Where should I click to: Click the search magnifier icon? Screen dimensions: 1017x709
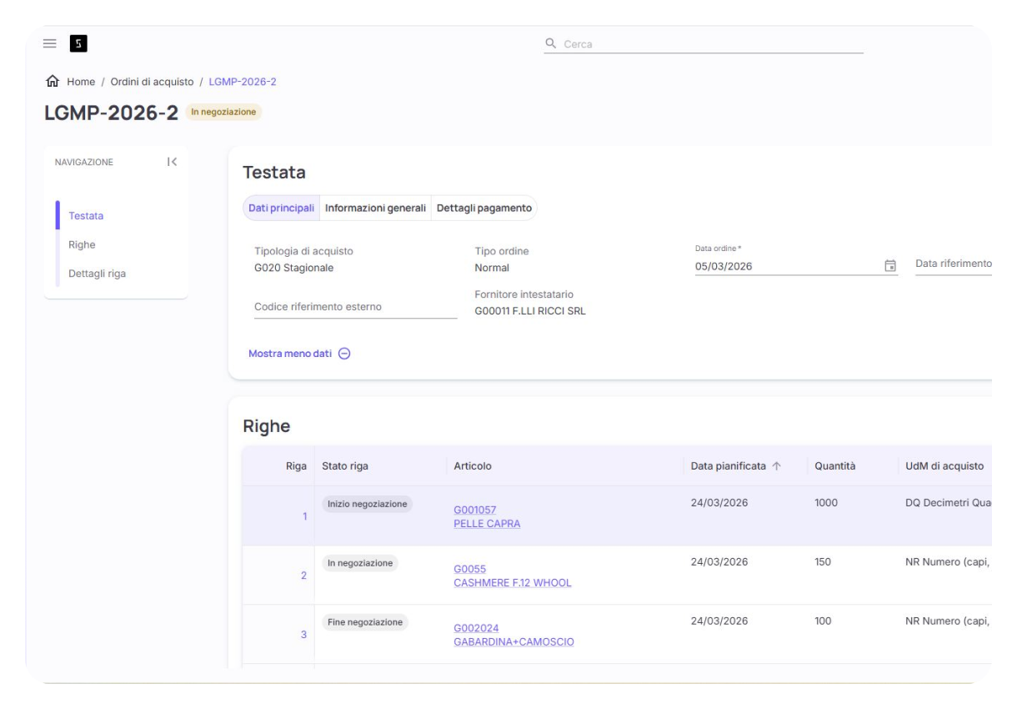tap(550, 43)
